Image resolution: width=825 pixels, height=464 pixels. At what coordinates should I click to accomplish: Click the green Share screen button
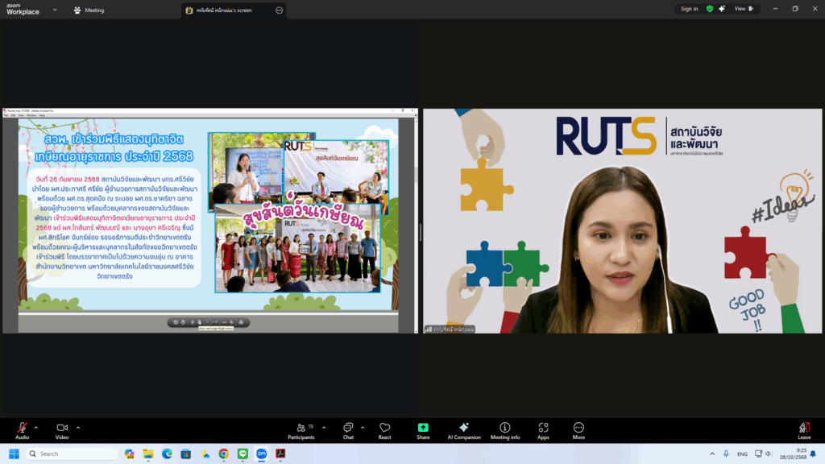(x=423, y=430)
